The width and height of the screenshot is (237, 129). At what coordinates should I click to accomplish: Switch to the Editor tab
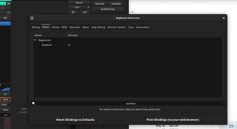46,27
